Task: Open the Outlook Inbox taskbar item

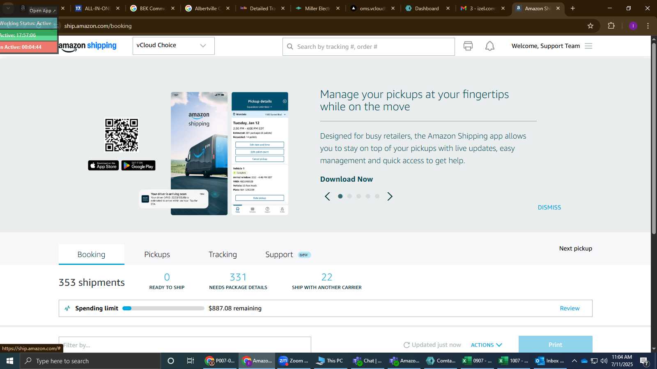Action: click(549, 361)
